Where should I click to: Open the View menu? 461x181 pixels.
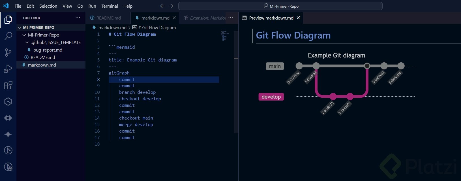tap(67, 6)
